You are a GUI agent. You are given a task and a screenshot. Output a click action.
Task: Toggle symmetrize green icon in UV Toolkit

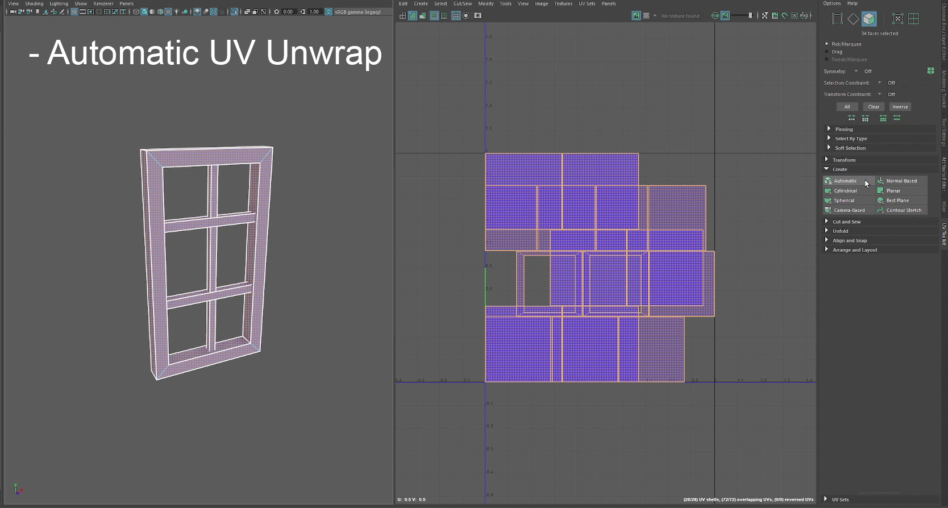(930, 71)
